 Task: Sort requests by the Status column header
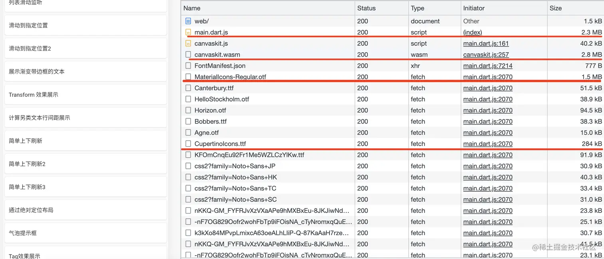click(381, 8)
